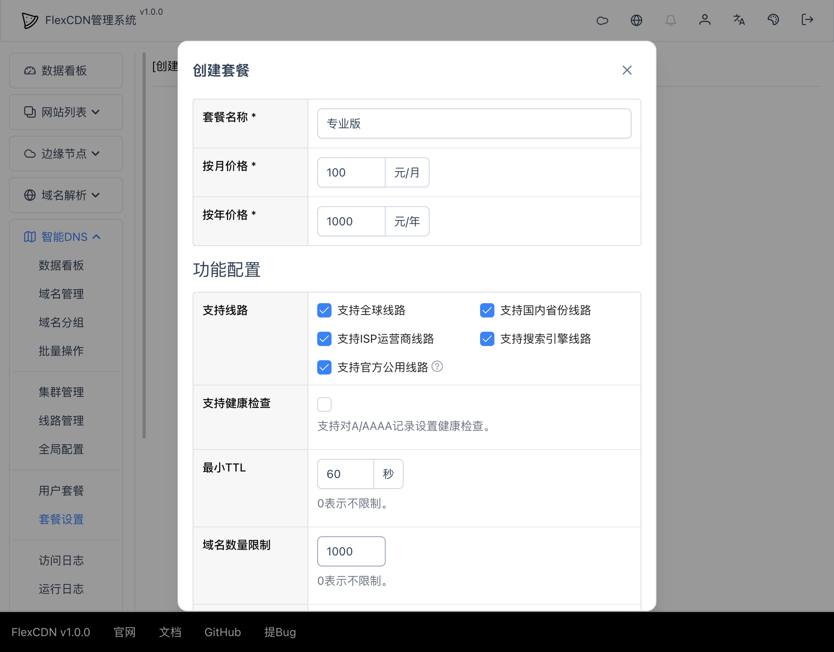Open 访问日志 from sidebar

tap(61, 561)
